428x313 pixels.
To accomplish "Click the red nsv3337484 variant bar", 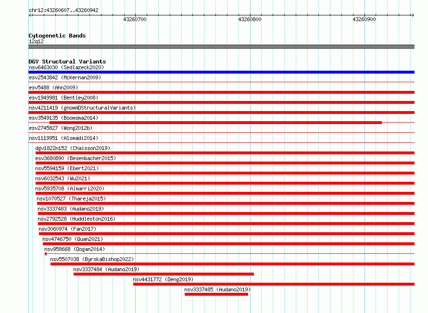I will [164, 274].
